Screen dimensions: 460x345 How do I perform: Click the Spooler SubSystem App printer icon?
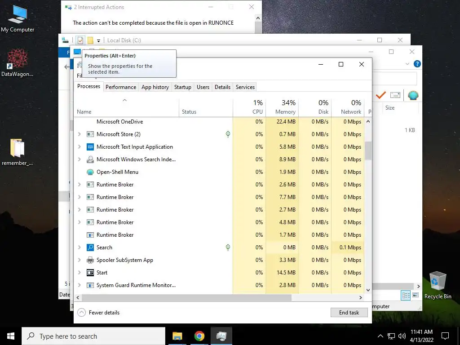[x=90, y=260]
